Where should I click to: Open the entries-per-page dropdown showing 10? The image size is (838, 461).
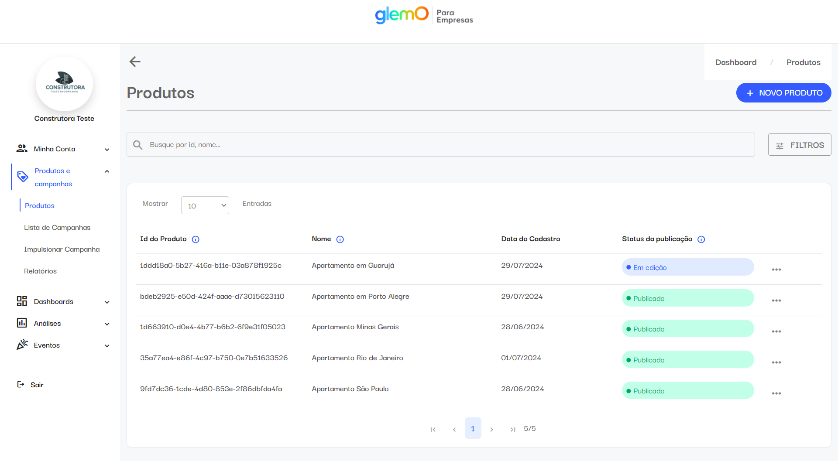pos(205,205)
